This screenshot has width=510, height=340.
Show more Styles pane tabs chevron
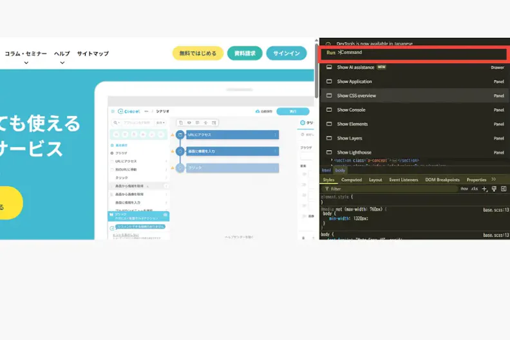click(x=494, y=179)
